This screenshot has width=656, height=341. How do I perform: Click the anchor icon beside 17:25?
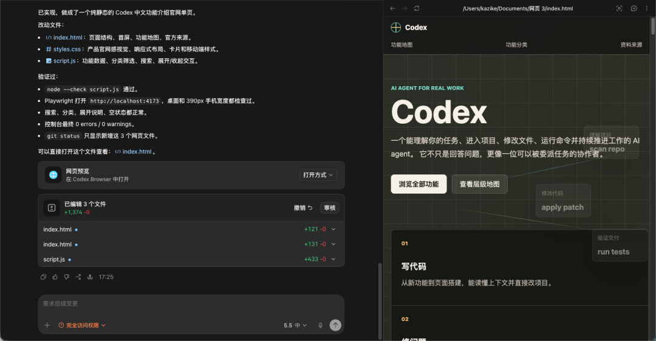click(x=90, y=277)
